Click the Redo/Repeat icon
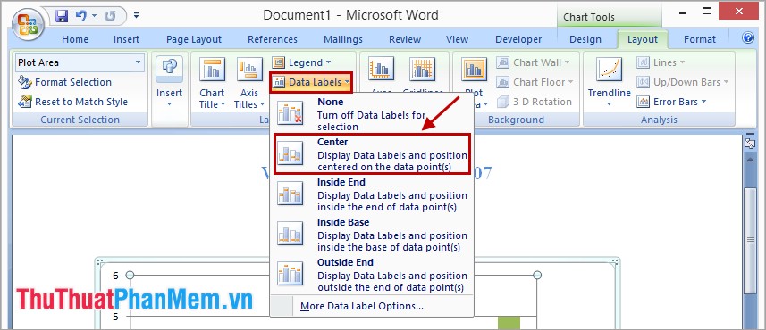This screenshot has width=766, height=330. 110,16
